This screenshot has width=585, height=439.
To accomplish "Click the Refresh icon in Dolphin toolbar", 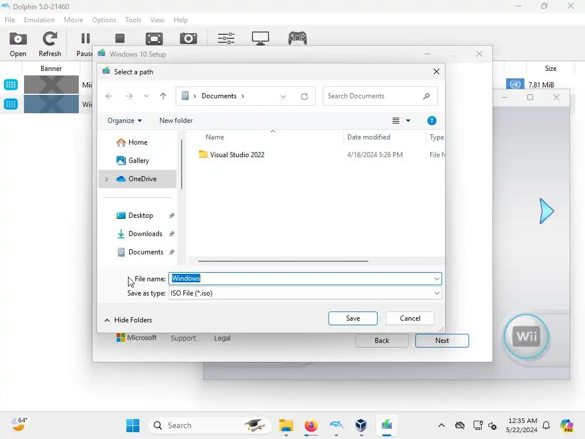I will [50, 38].
